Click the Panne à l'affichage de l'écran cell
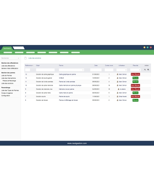Screen dimensions: 154x191 68,100
